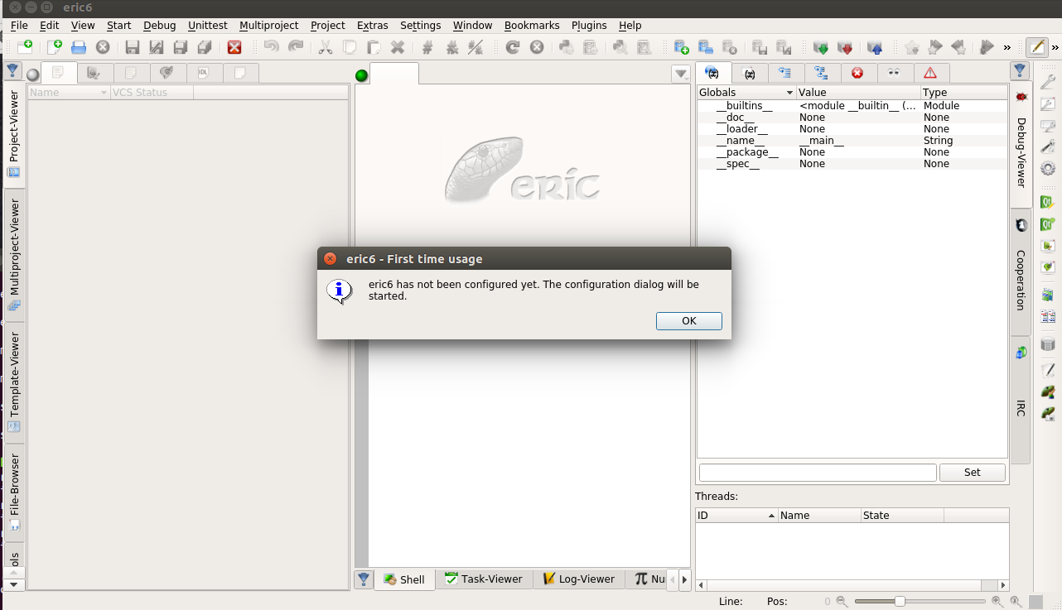Switch to the Watchpoints eyes tab
The image size is (1062, 610).
(x=894, y=73)
